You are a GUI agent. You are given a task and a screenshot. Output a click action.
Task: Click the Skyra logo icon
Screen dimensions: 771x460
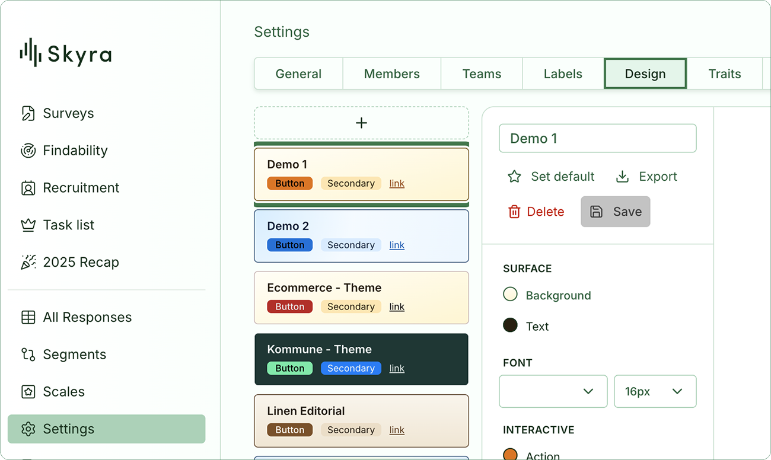coord(30,52)
